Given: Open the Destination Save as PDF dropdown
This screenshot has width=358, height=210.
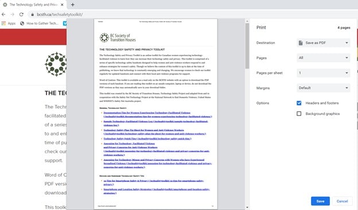Looking at the screenshot, I should pyautogui.click(x=324, y=43).
